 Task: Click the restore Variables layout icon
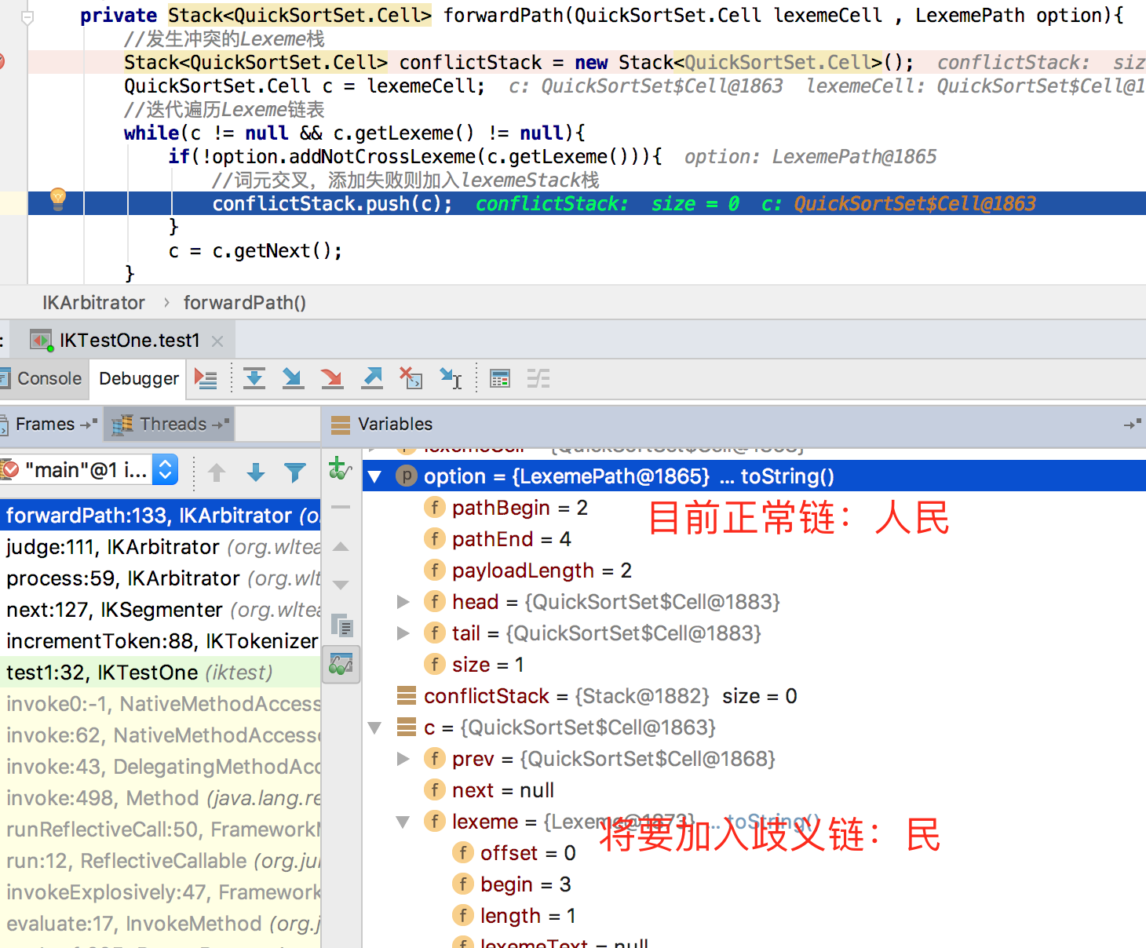click(x=1132, y=424)
